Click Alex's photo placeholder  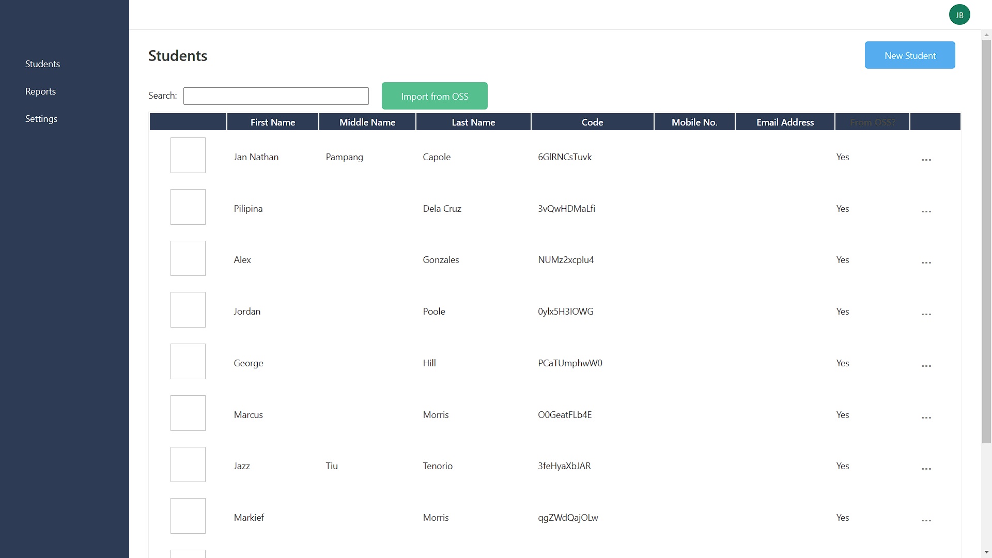pos(188,258)
